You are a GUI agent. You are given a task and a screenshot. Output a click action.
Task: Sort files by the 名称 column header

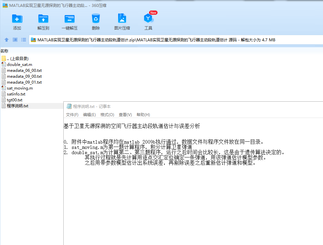[x=4, y=51]
